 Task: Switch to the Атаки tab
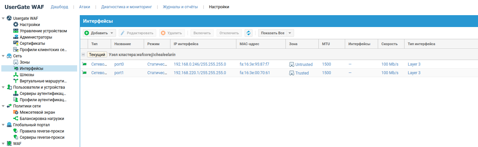coord(84,7)
